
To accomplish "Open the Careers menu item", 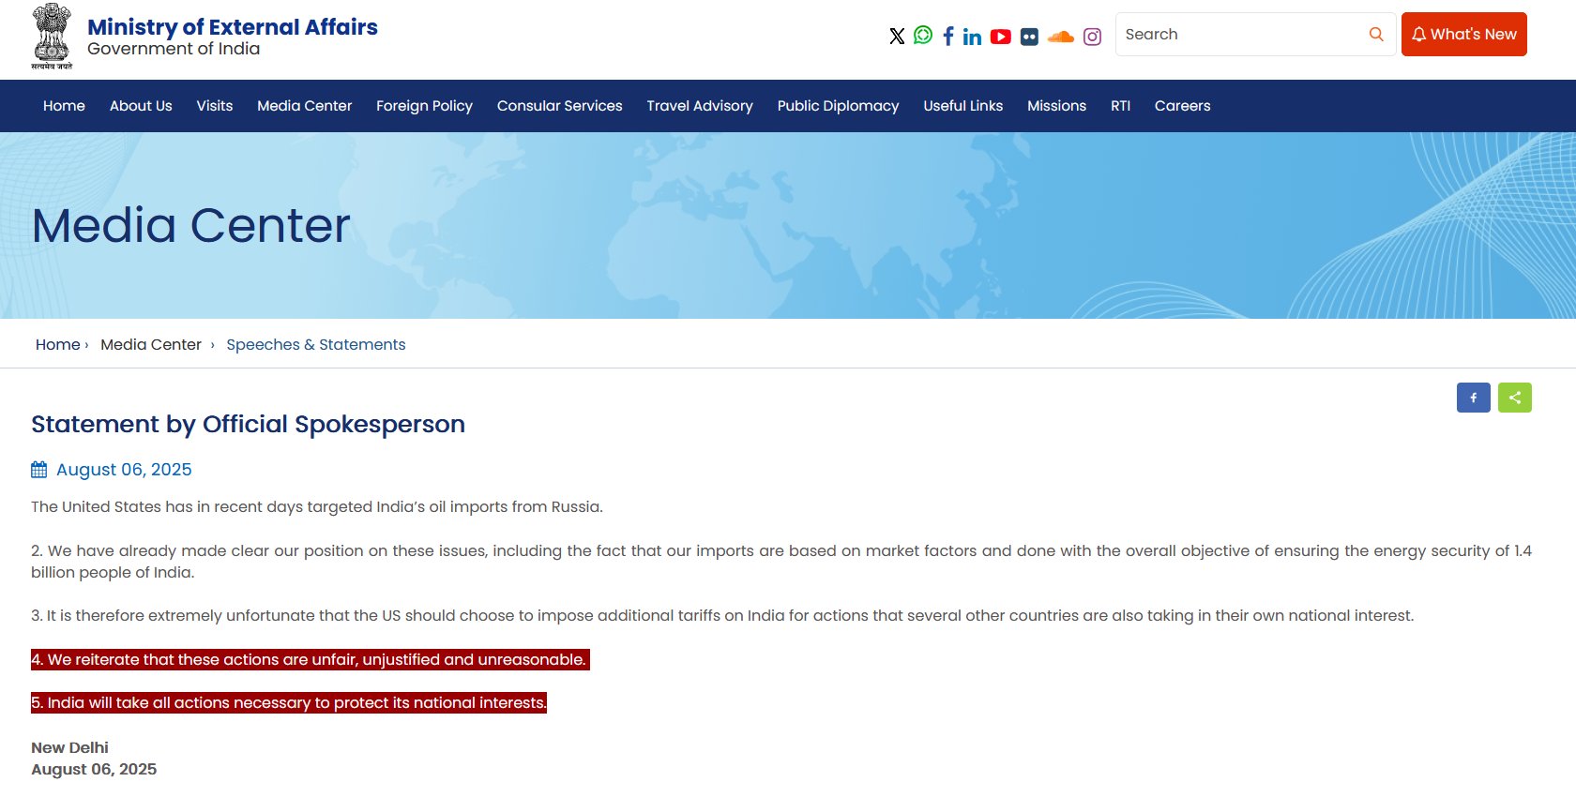I will 1182,106.
